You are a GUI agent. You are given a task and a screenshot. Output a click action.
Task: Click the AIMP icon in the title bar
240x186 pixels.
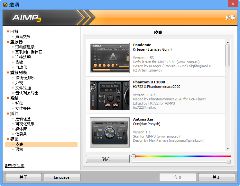tap(5, 5)
